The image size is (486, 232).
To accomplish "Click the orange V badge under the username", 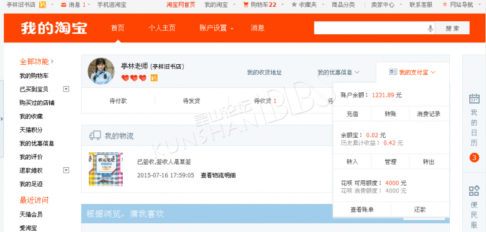I will 154,78.
